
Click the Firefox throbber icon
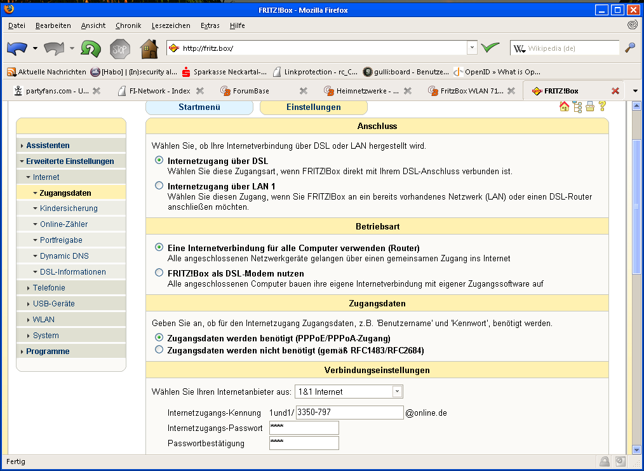(x=633, y=25)
